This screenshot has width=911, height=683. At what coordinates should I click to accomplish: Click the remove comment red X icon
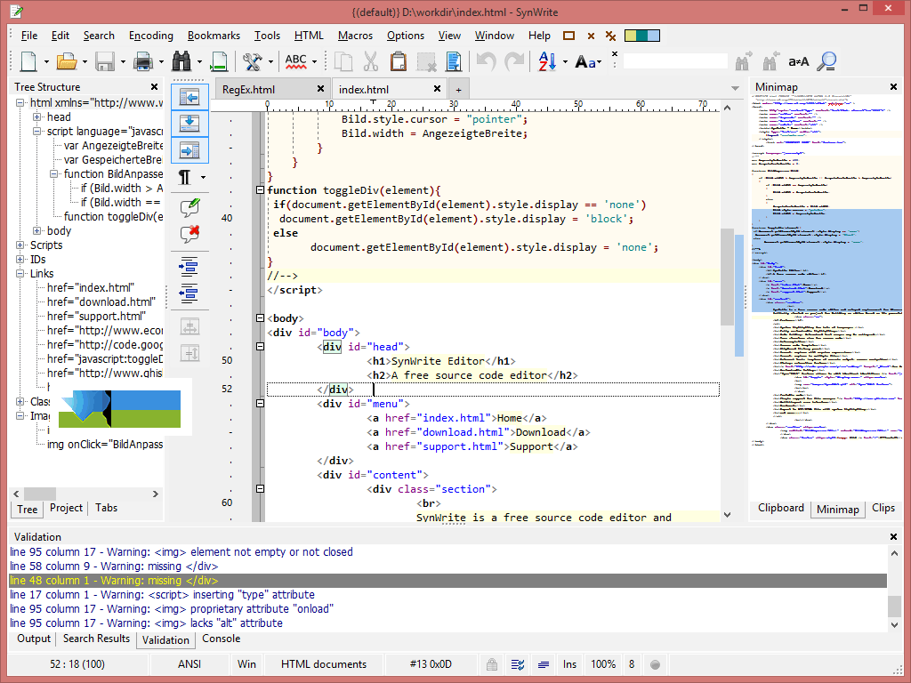tap(190, 234)
